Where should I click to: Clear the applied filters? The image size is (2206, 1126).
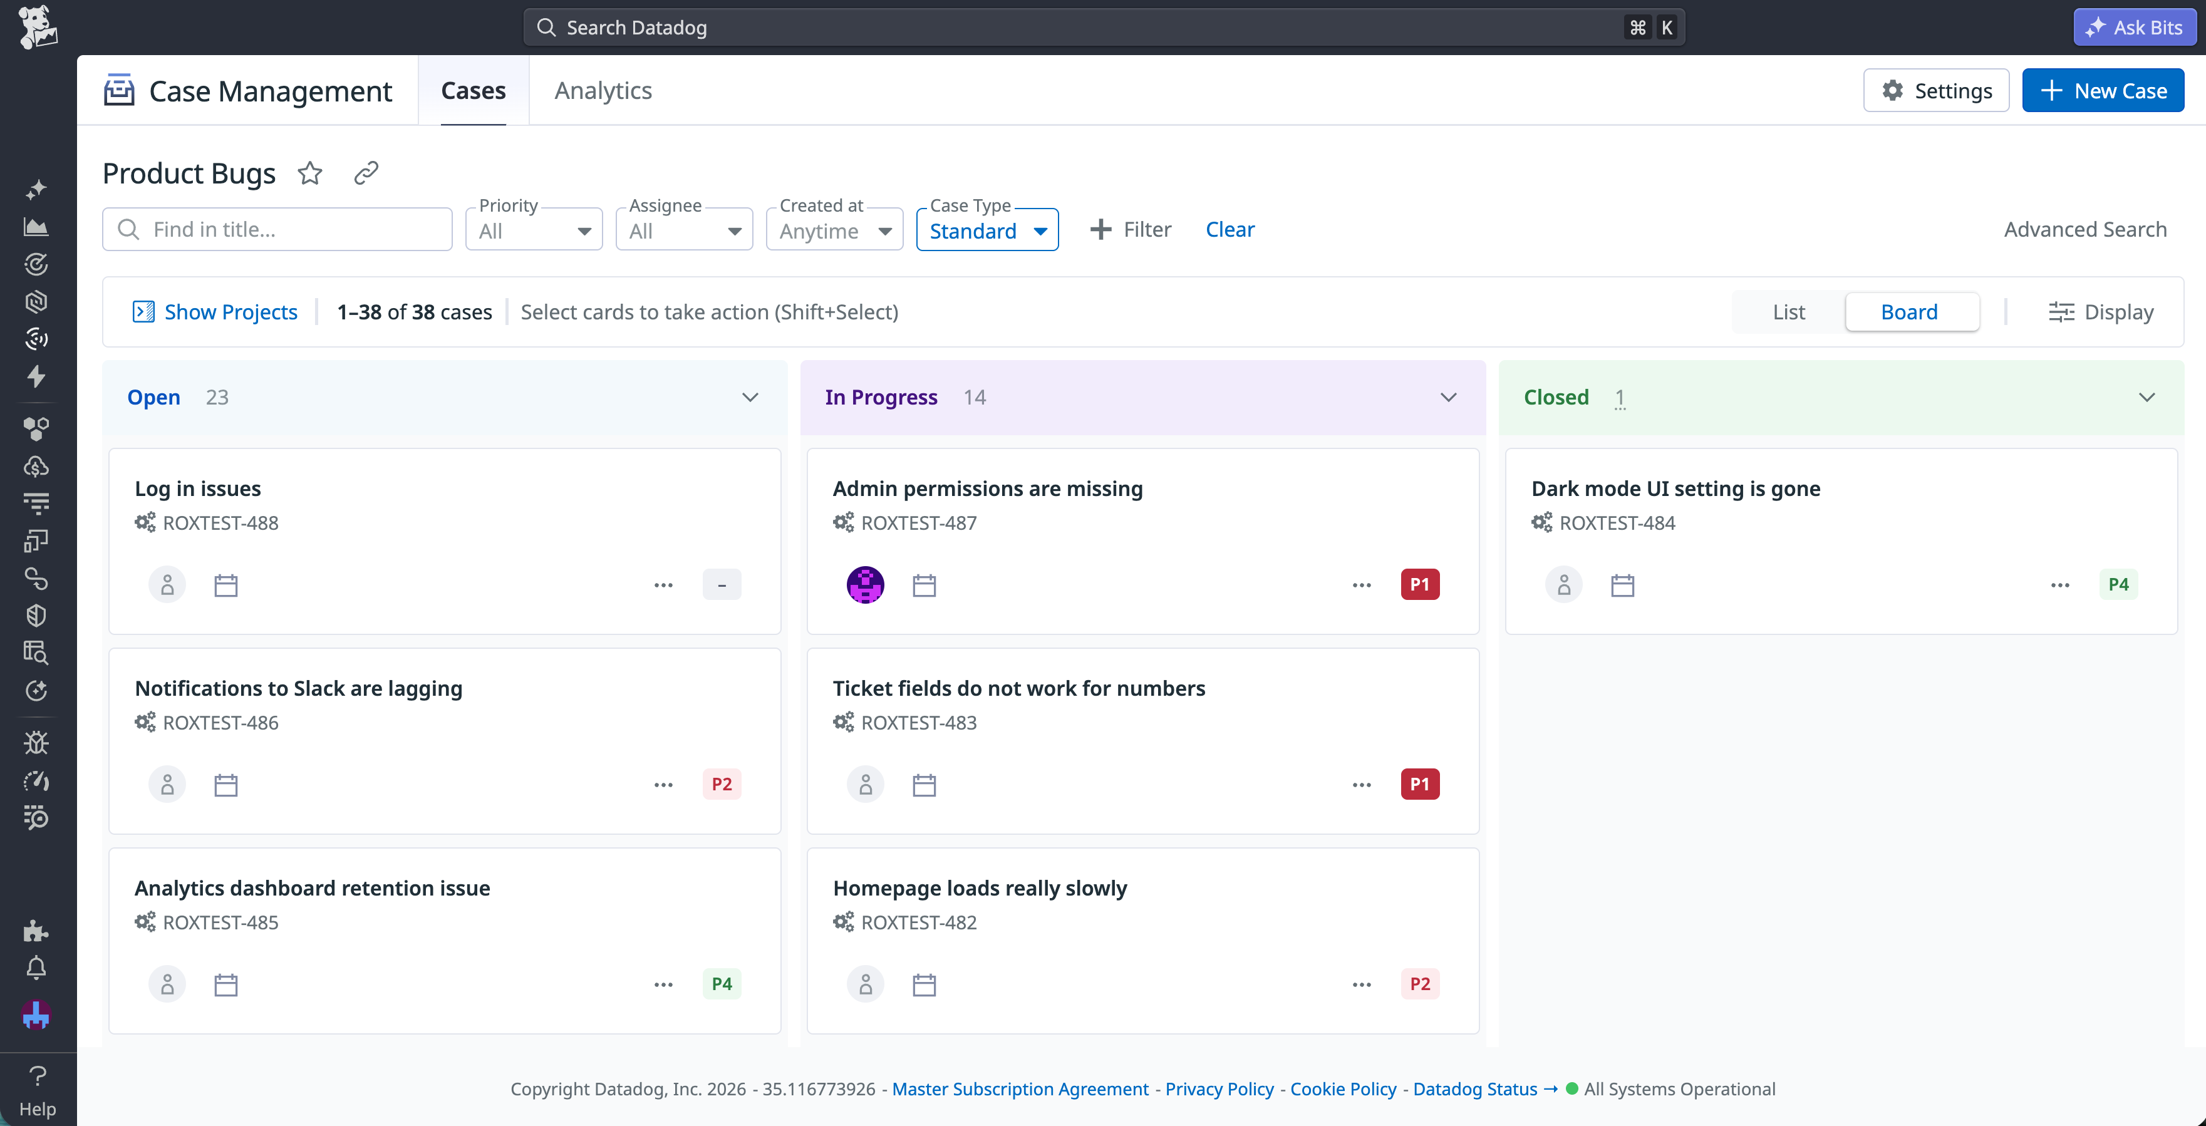pos(1230,229)
